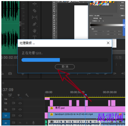Step forward one frame in program monitor

pos(115,73)
